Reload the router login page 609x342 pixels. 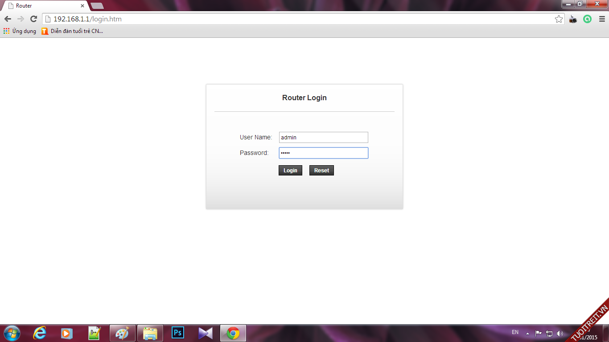pos(33,19)
